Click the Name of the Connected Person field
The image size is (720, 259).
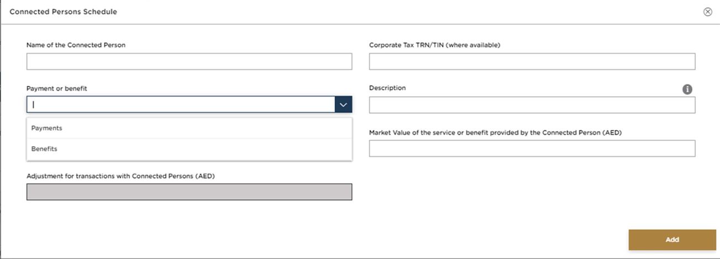(x=189, y=62)
